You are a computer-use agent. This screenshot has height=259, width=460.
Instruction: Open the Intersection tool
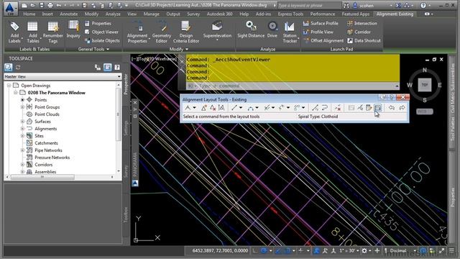[x=362, y=23]
